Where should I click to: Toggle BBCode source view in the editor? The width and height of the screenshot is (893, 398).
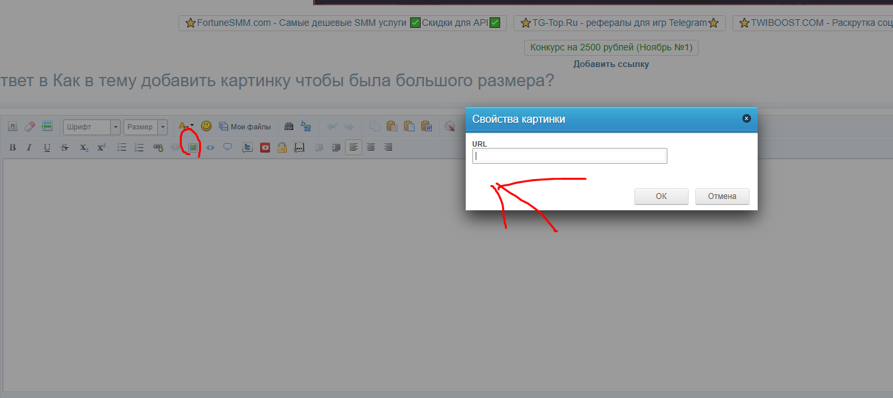click(13, 126)
